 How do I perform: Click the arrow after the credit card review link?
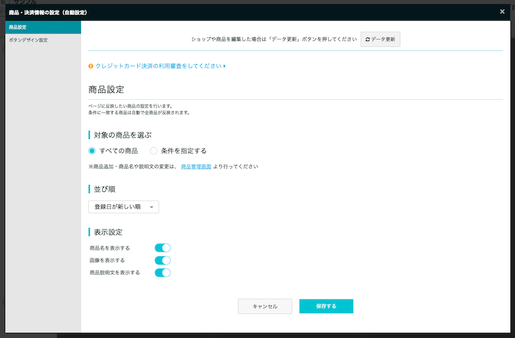pyautogui.click(x=224, y=66)
